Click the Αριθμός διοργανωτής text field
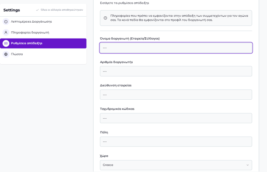Image resolution: width=267 pixels, height=172 pixels. [176, 71]
